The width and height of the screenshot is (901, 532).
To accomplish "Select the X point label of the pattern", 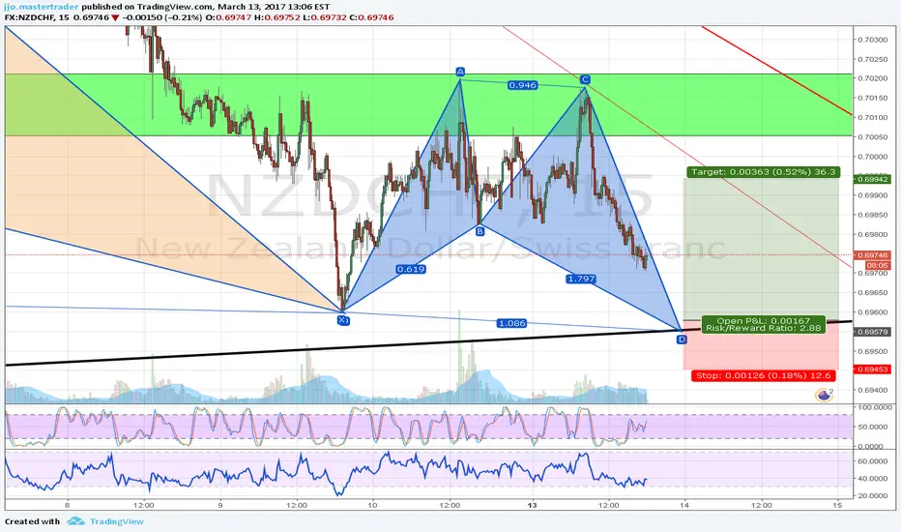I will point(343,320).
